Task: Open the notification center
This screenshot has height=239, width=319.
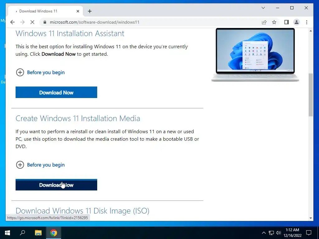Action: point(309,233)
